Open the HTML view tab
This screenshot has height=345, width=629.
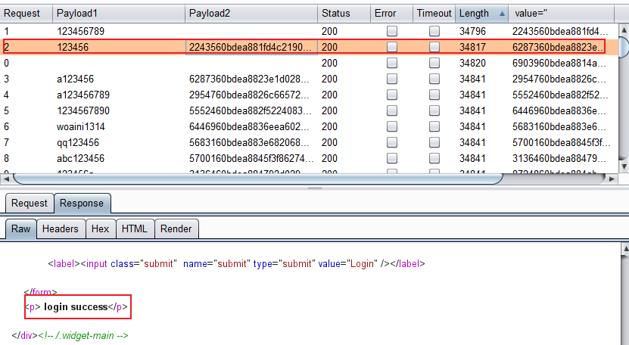(x=135, y=228)
